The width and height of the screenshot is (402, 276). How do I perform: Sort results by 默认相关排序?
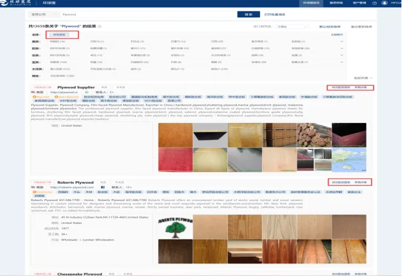tap(330, 26)
